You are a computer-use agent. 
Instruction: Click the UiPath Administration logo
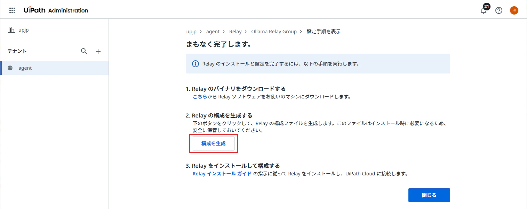[x=56, y=10]
